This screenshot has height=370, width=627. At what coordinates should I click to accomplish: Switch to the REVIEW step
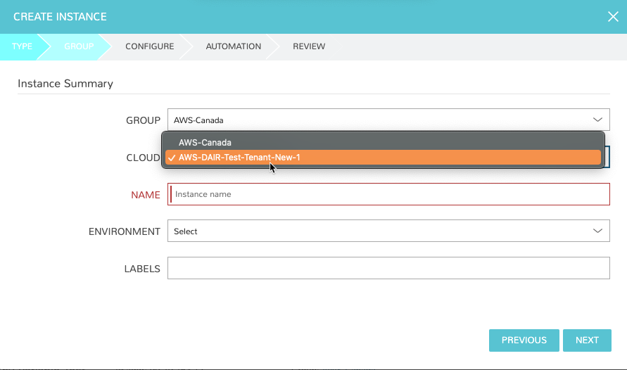[309, 46]
